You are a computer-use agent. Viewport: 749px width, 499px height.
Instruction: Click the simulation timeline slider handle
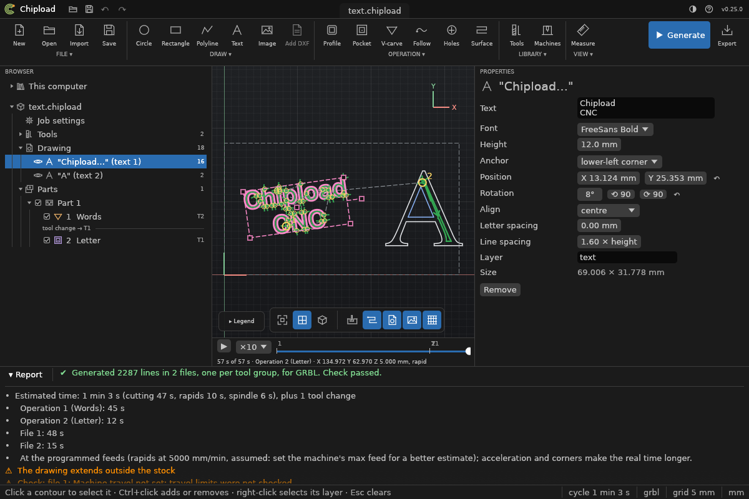tap(468, 351)
